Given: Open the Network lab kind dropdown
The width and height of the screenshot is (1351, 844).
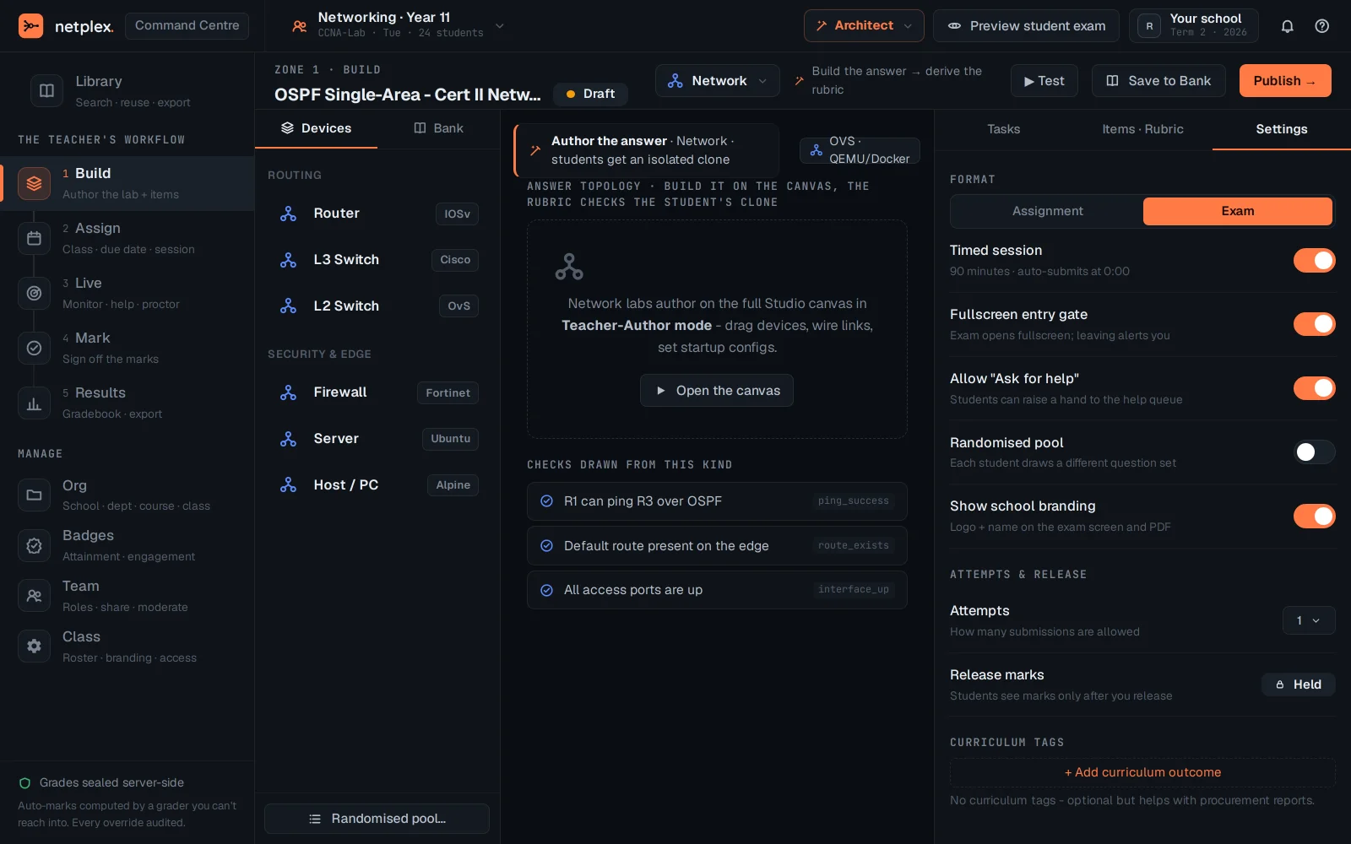Looking at the screenshot, I should [718, 81].
